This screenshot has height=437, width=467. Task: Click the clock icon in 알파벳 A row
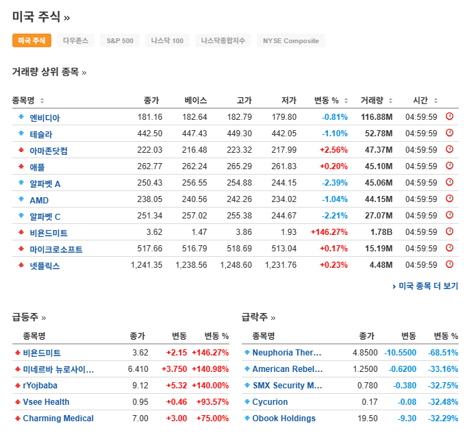tap(449, 182)
